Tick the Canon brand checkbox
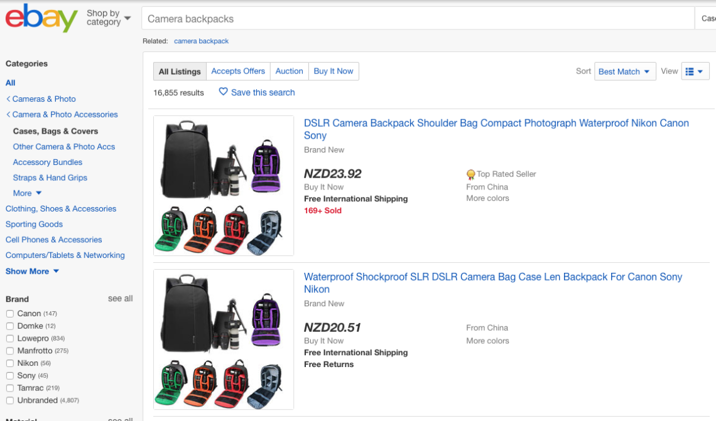Image resolution: width=716 pixels, height=421 pixels. pyautogui.click(x=9, y=314)
